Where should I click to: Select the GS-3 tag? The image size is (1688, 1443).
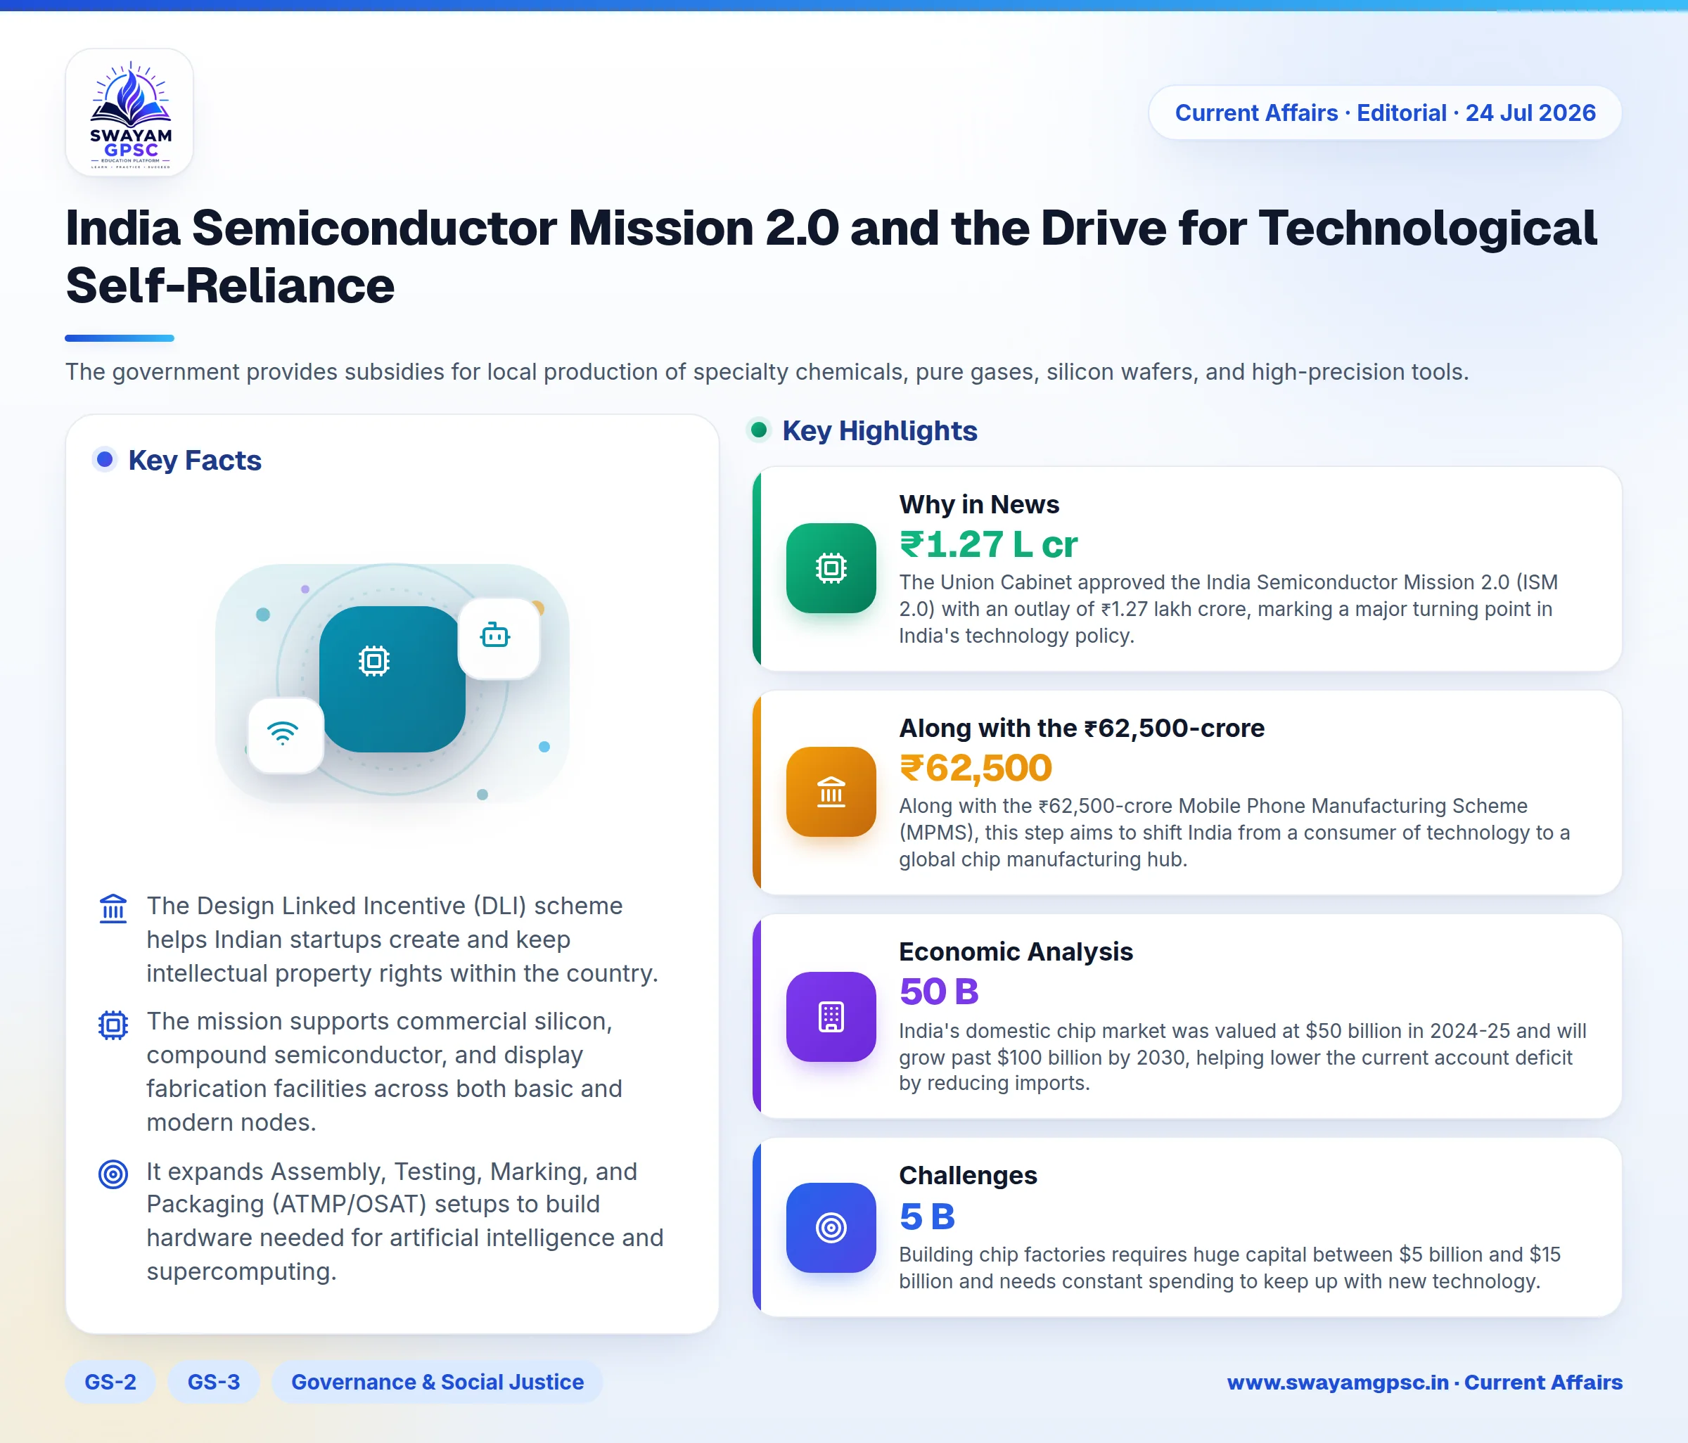tap(213, 1382)
